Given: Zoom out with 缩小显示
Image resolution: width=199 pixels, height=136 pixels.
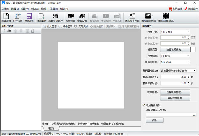Looking at the screenshot, I should click(65, 26).
